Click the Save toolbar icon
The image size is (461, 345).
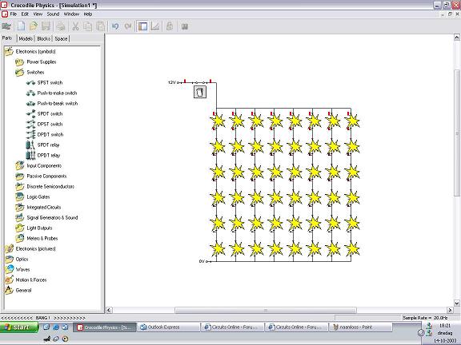point(46,26)
